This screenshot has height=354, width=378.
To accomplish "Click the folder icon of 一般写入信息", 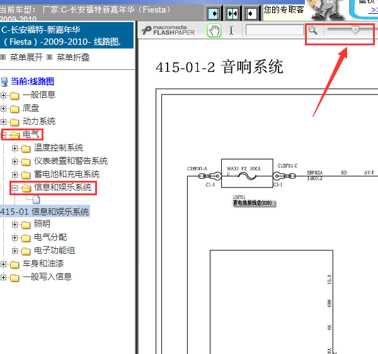I will 14,278.
